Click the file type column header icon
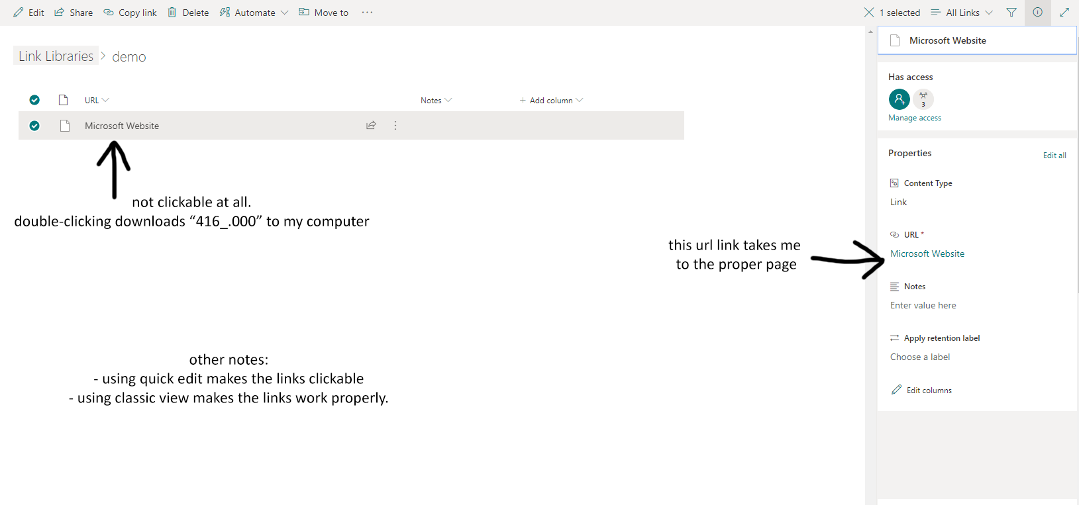The height and width of the screenshot is (505, 1079). pos(64,100)
